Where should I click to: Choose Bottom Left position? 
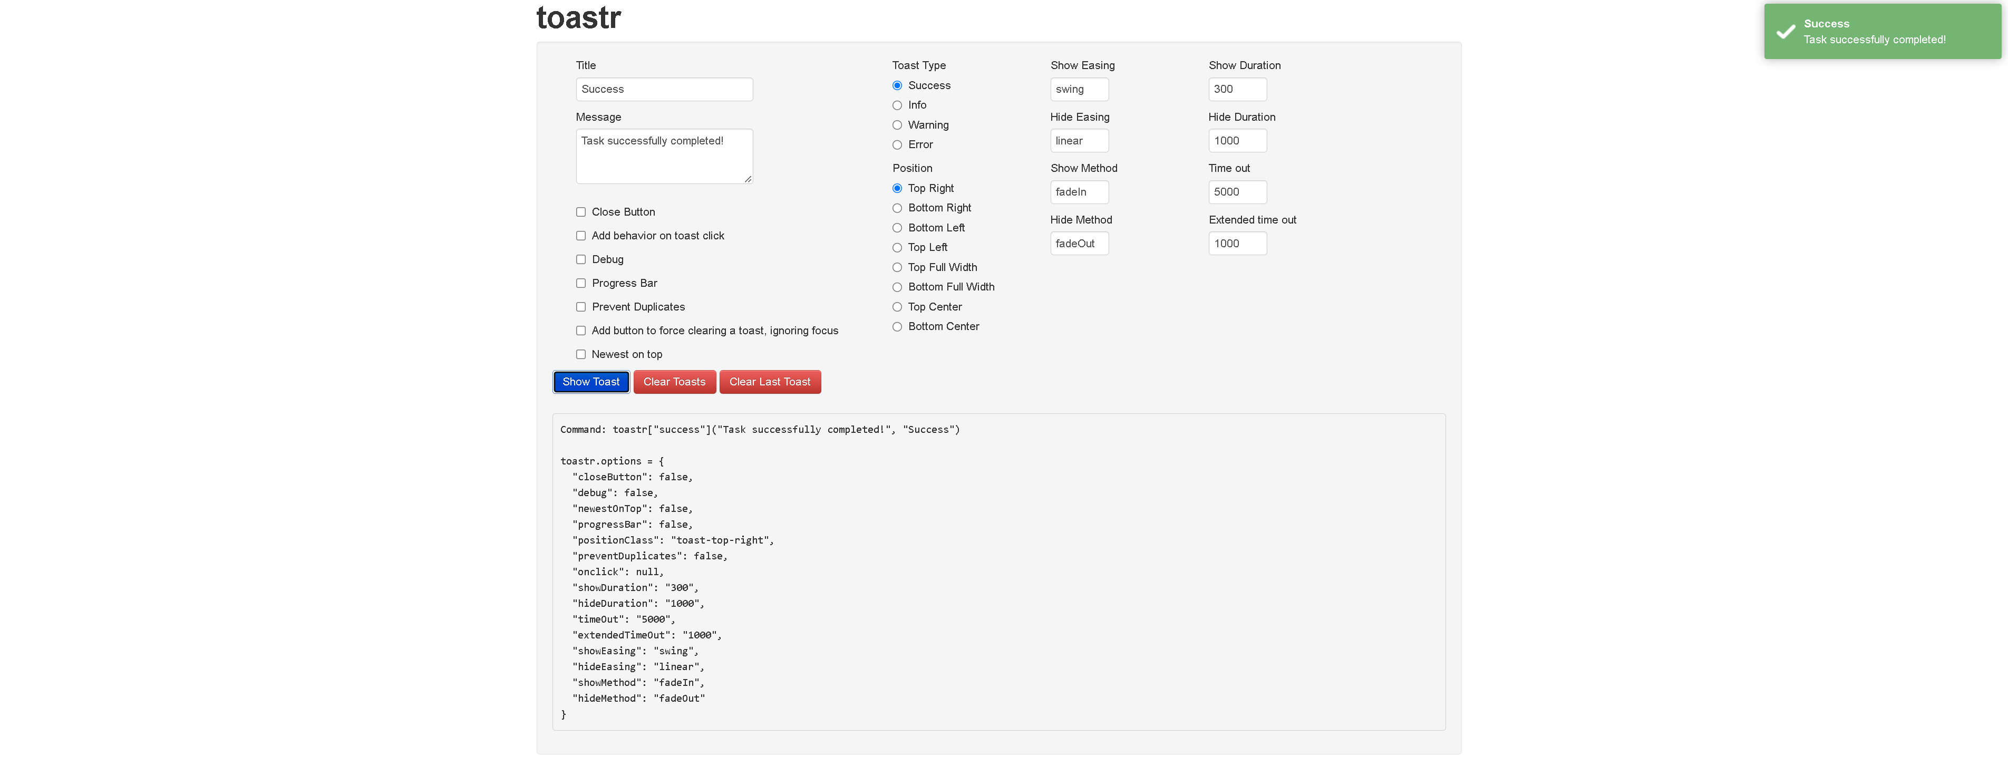pyautogui.click(x=897, y=228)
